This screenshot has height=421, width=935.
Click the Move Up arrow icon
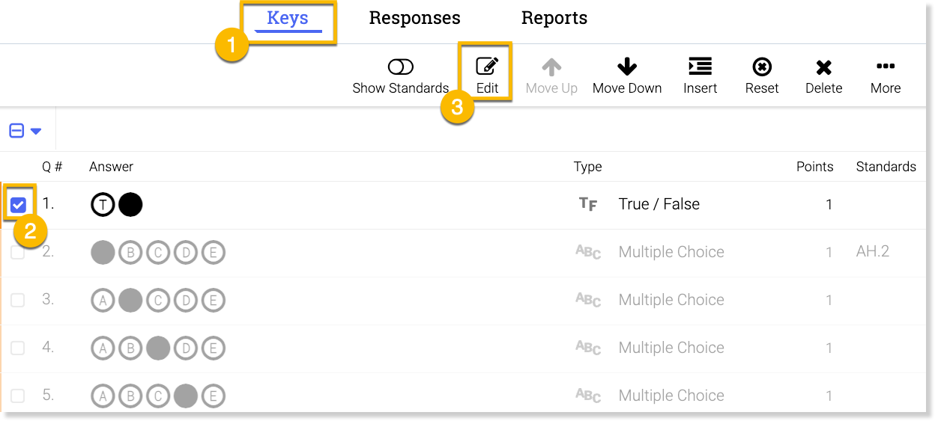pos(551,67)
